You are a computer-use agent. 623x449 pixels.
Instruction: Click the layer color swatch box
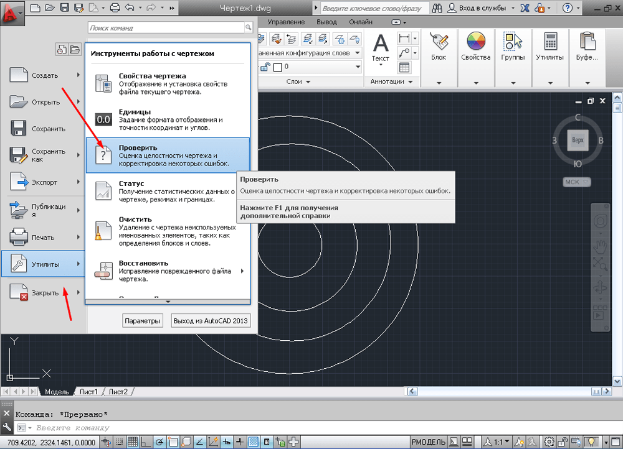[x=278, y=67]
